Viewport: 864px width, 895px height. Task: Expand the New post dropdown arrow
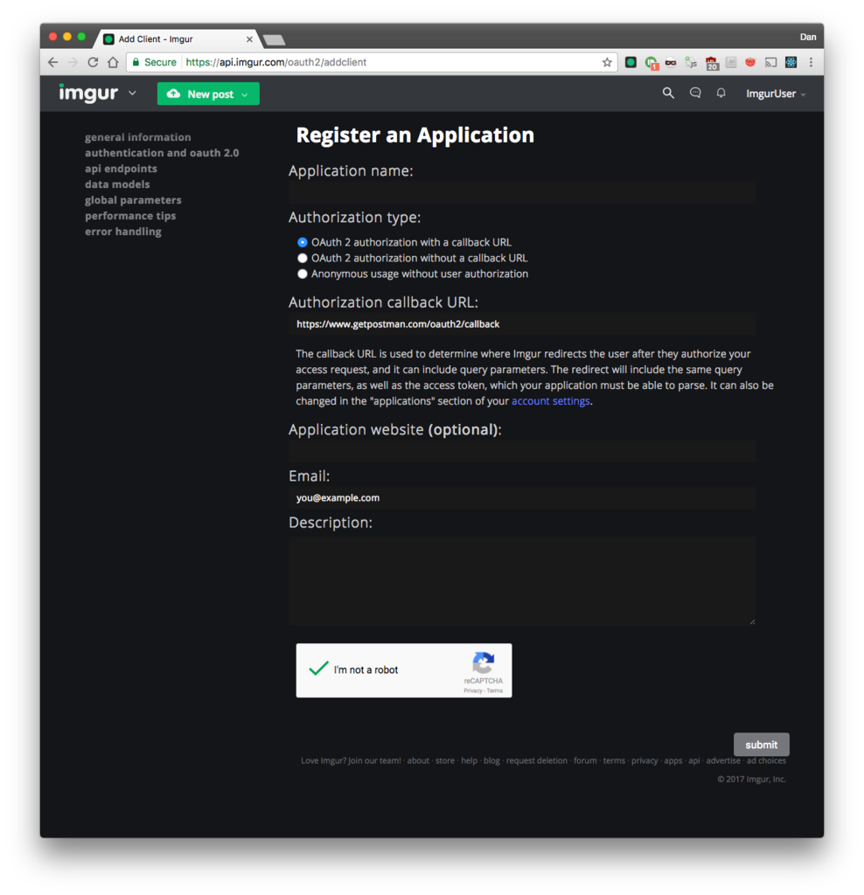245,94
